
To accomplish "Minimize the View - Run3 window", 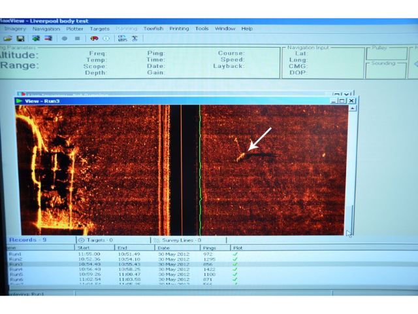I will [334, 101].
